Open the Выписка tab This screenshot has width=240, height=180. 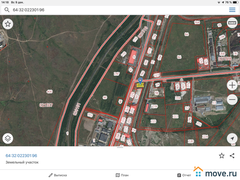tap(58, 175)
